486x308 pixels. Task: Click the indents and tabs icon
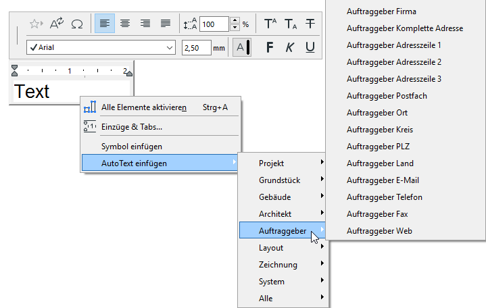tap(90, 126)
